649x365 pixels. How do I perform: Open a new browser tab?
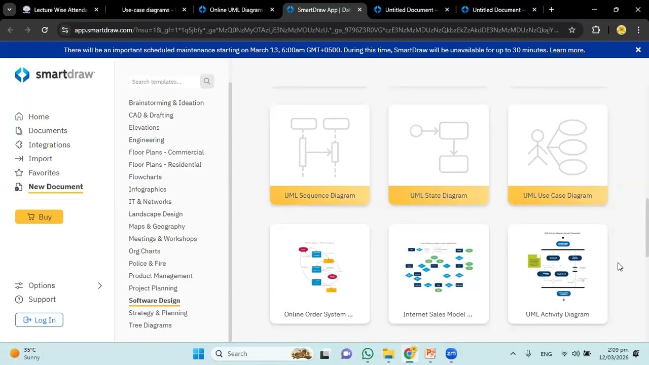coord(551,10)
